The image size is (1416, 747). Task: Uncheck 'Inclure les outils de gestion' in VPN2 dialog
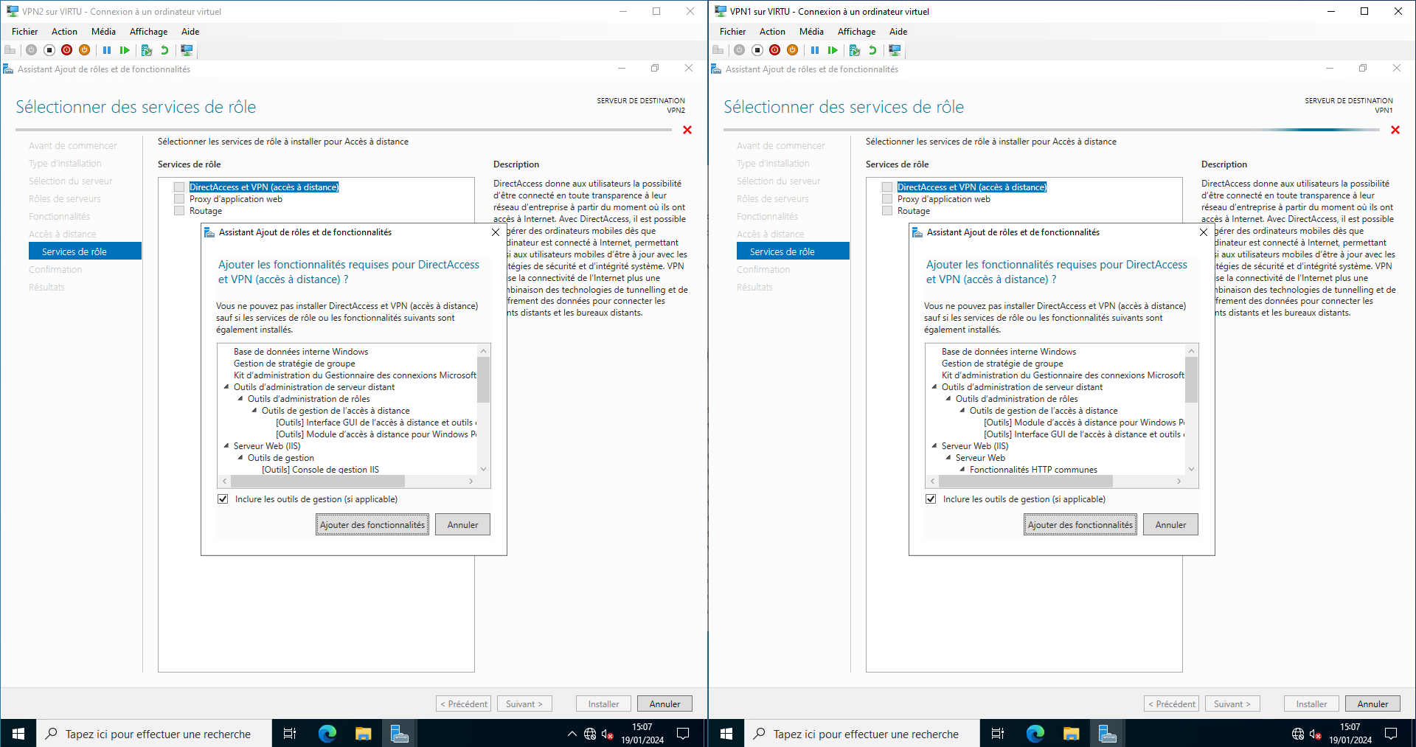click(x=223, y=499)
